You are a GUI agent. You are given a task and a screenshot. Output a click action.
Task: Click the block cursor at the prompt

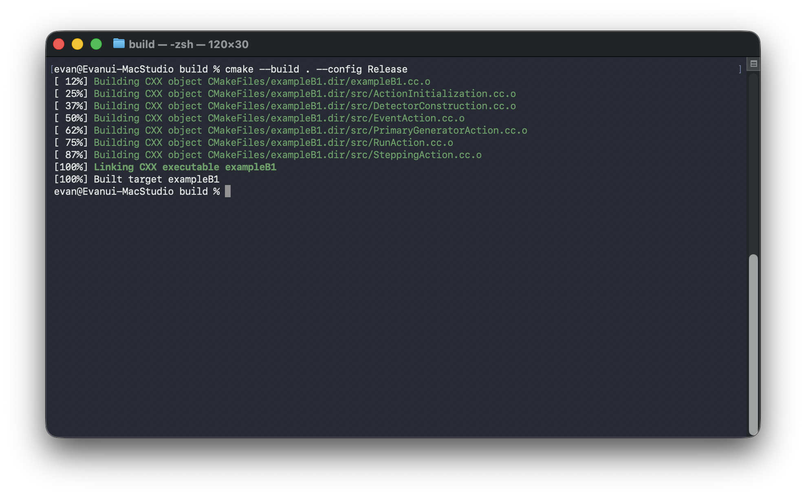[228, 192]
